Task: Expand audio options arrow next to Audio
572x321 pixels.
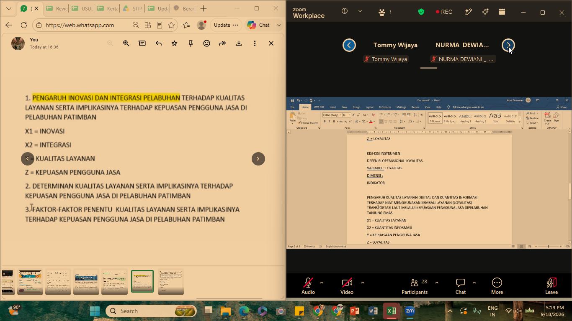Action: (x=322, y=283)
